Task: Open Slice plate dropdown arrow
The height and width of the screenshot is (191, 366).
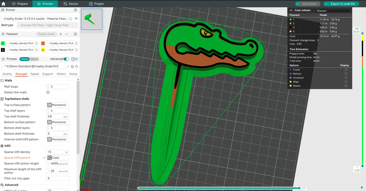Action: pos(298,4)
